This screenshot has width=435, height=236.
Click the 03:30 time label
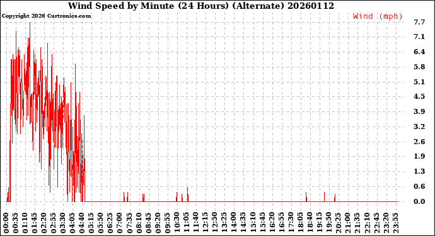(63, 223)
